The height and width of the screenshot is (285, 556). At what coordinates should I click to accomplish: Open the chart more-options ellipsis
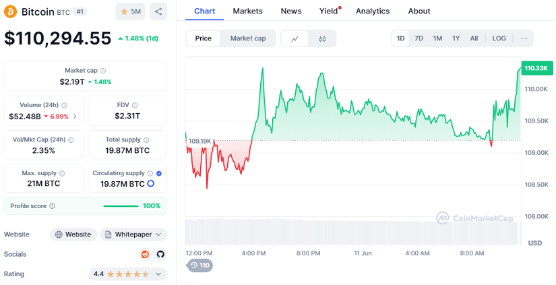(x=524, y=38)
